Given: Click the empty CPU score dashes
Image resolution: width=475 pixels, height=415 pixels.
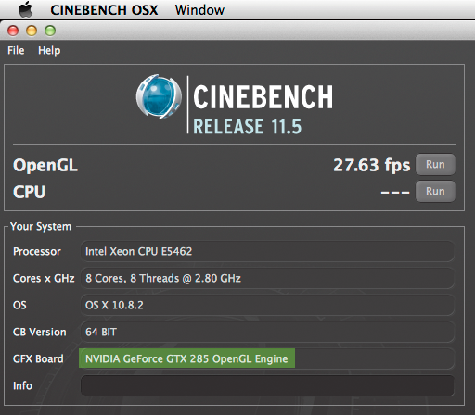Looking at the screenshot, I should 395,192.
